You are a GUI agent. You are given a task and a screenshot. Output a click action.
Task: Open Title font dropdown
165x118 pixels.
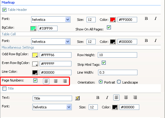[x=69, y=107]
